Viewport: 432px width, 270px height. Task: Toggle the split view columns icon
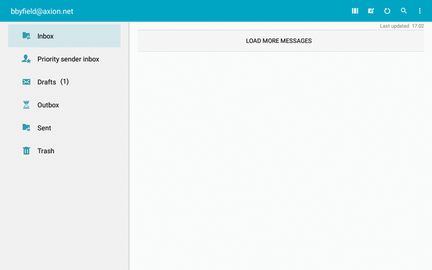(x=355, y=11)
